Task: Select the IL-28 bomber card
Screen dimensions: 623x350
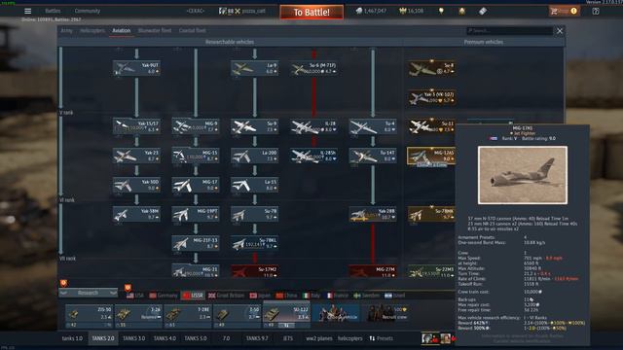Action: pyautogui.click(x=313, y=126)
